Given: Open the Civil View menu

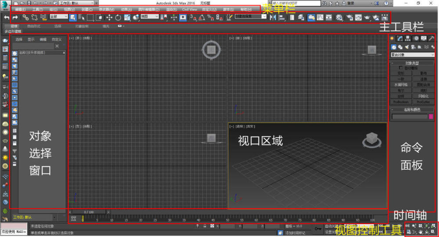Looking at the screenshot, I should (x=190, y=10).
